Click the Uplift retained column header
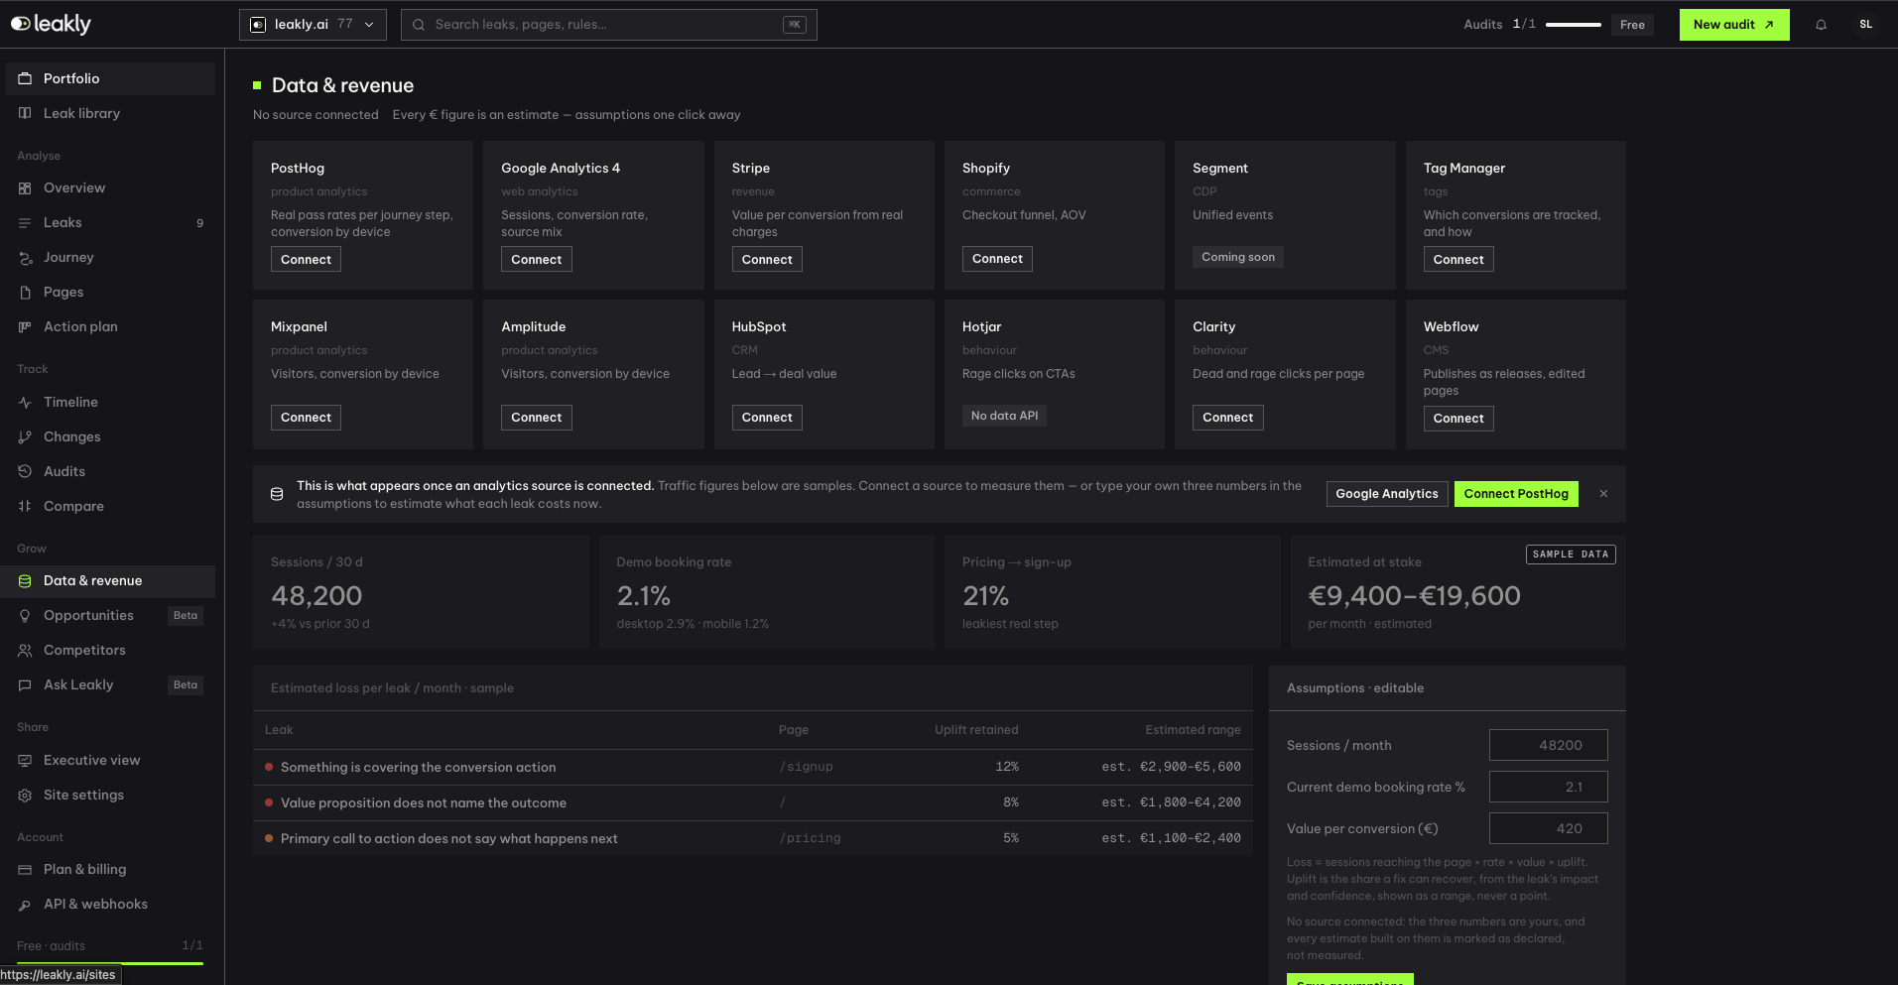 pyautogui.click(x=976, y=730)
